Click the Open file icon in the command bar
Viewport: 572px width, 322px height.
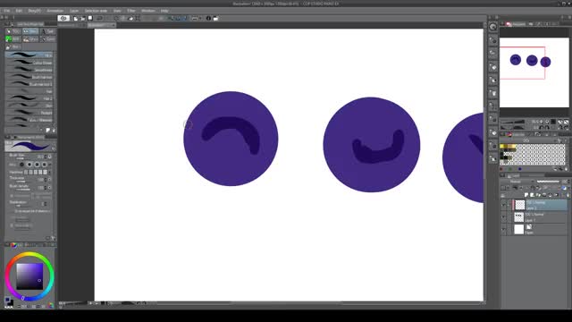click(82, 18)
